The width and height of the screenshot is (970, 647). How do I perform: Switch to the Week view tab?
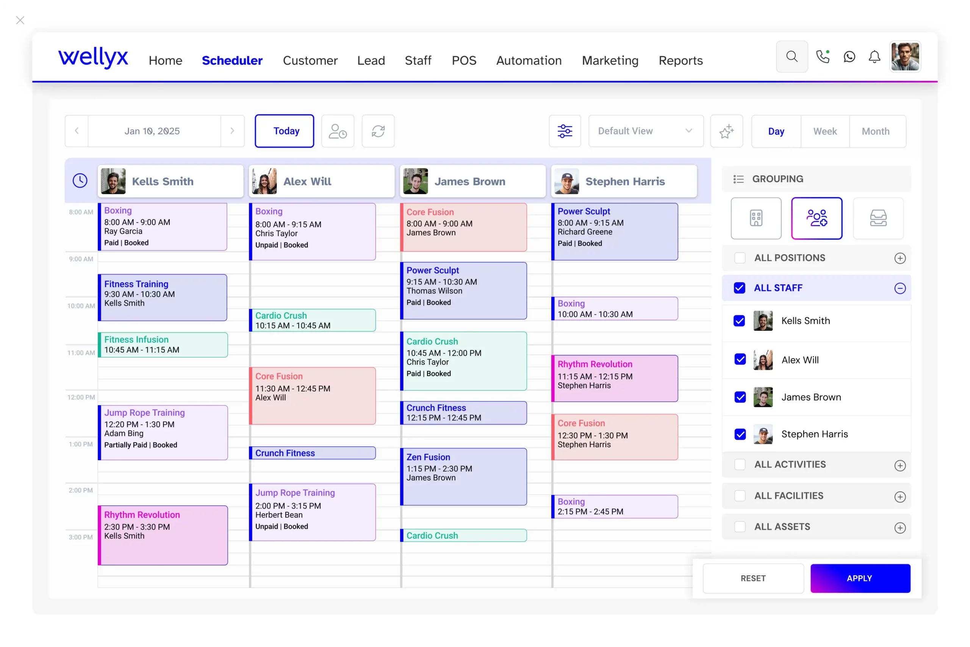pos(825,131)
